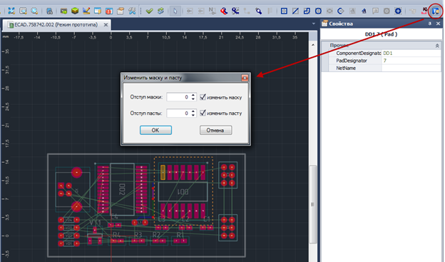
Task: Select the VT1 transistor on the board
Action: tap(95, 236)
